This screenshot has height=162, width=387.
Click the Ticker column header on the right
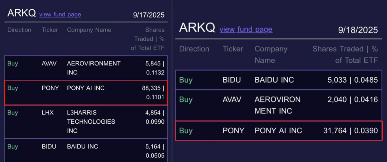[233, 49]
